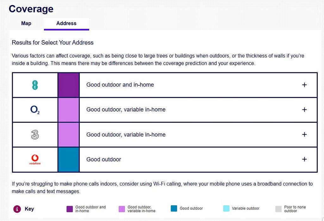Click the Good outdoor key swatch
The width and height of the screenshot is (324, 221).
174,209
